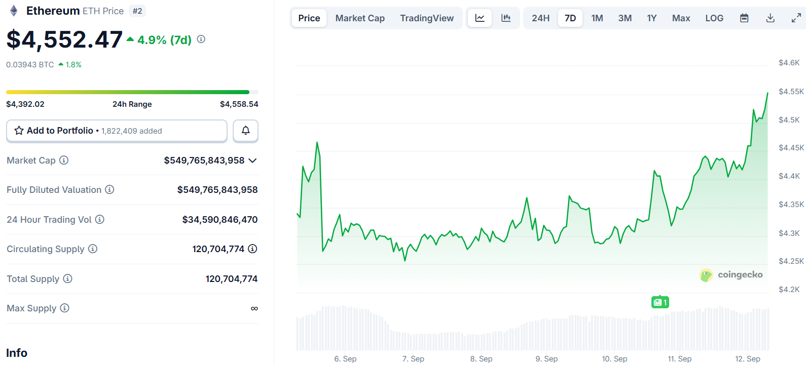Click the Info section heading
Viewport: 806px width, 365px height.
tap(17, 353)
